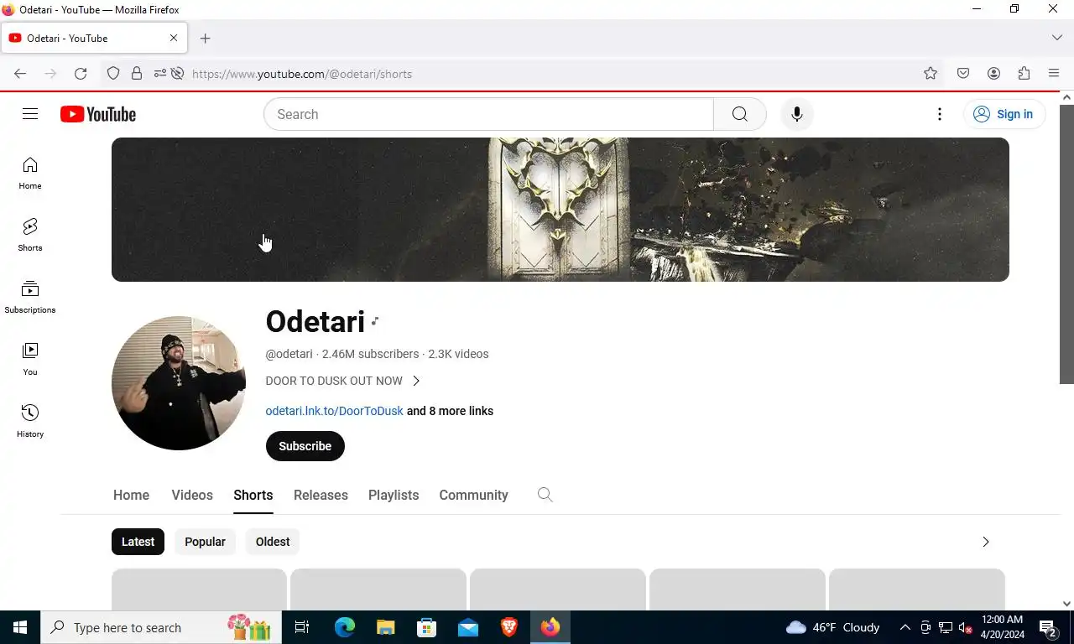This screenshot has height=644, width=1074.
Task: Click the page vertical scrollbar thumb
Action: point(1066,244)
